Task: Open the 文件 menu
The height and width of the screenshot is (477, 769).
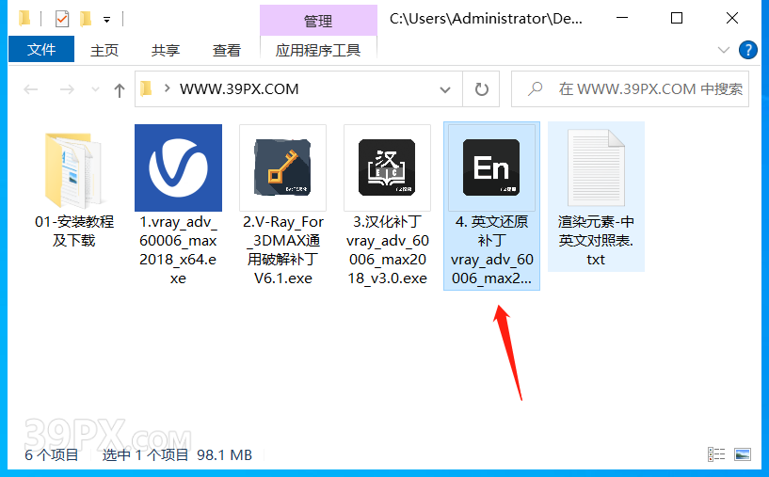Action: 41,49
